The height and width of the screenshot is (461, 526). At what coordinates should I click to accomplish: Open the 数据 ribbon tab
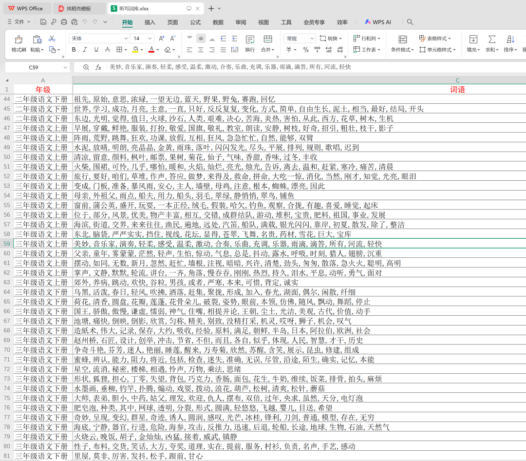pos(218,22)
